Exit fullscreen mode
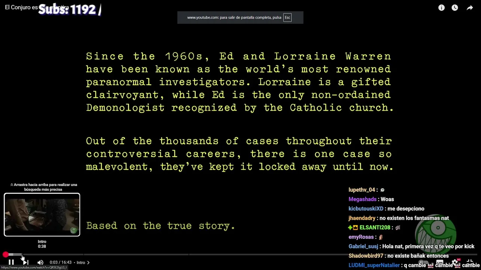The height and width of the screenshot is (270, 481). (470, 262)
